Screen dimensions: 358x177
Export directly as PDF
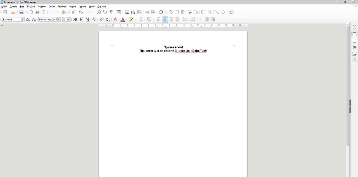click(x=31, y=12)
